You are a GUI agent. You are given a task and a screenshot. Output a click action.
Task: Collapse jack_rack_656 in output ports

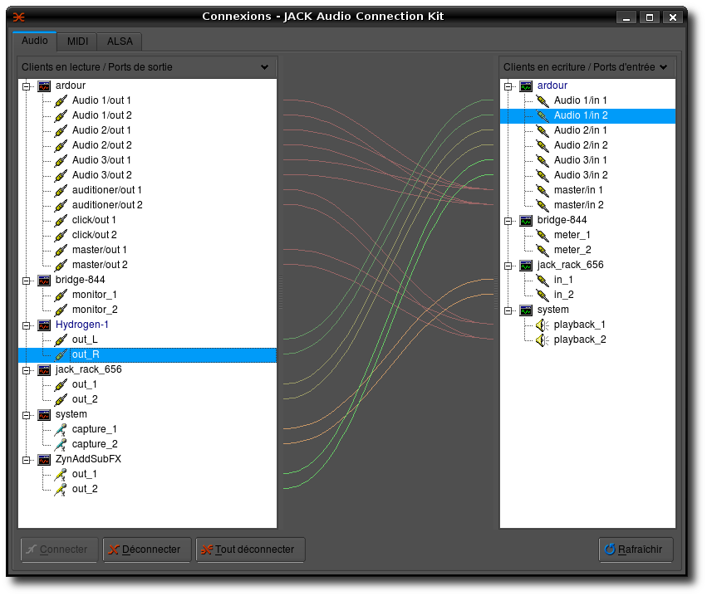click(26, 370)
